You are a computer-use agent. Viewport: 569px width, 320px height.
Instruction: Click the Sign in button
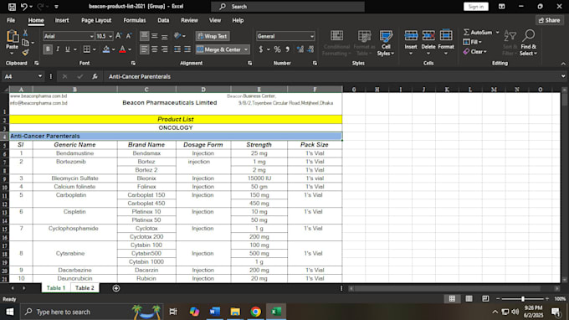pos(476,7)
